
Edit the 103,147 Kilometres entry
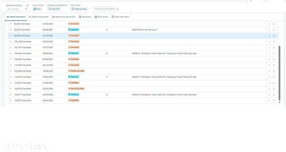[x=269, y=47]
